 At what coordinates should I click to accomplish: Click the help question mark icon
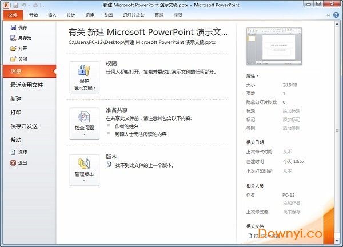pos(337,15)
